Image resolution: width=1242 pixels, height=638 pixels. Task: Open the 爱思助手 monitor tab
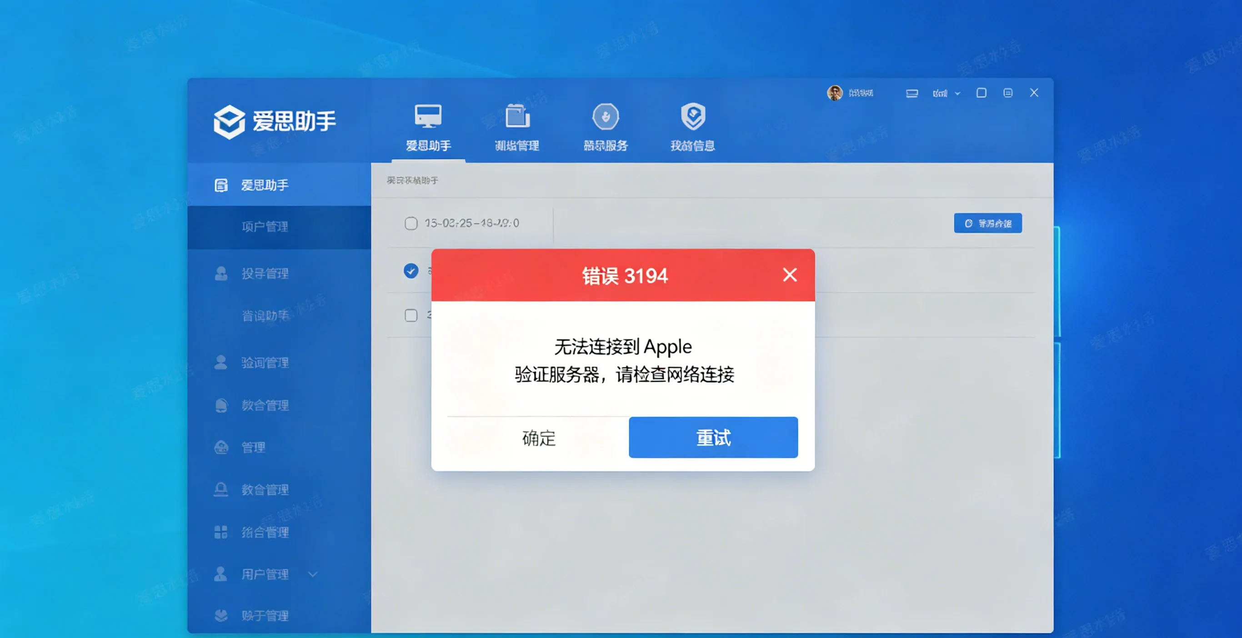pos(428,128)
